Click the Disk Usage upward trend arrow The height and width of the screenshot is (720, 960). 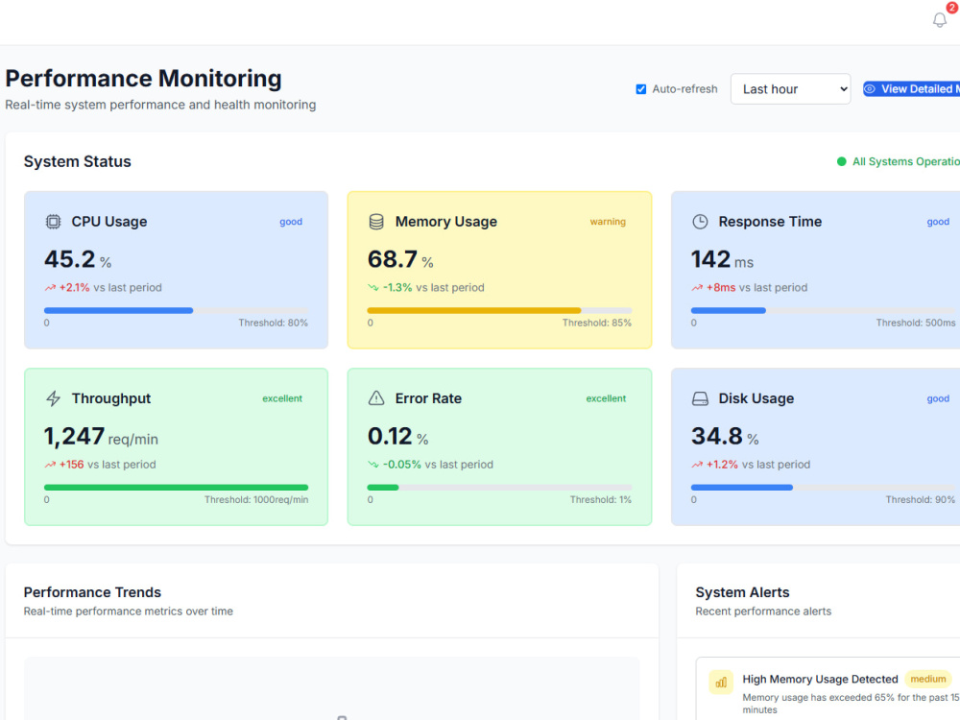tap(697, 465)
